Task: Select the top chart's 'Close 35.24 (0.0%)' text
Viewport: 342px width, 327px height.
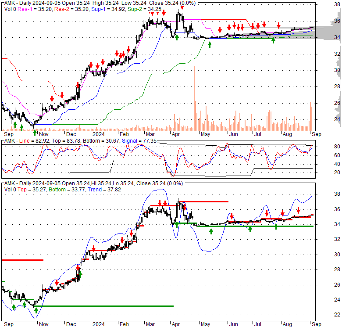Action: 172,3
